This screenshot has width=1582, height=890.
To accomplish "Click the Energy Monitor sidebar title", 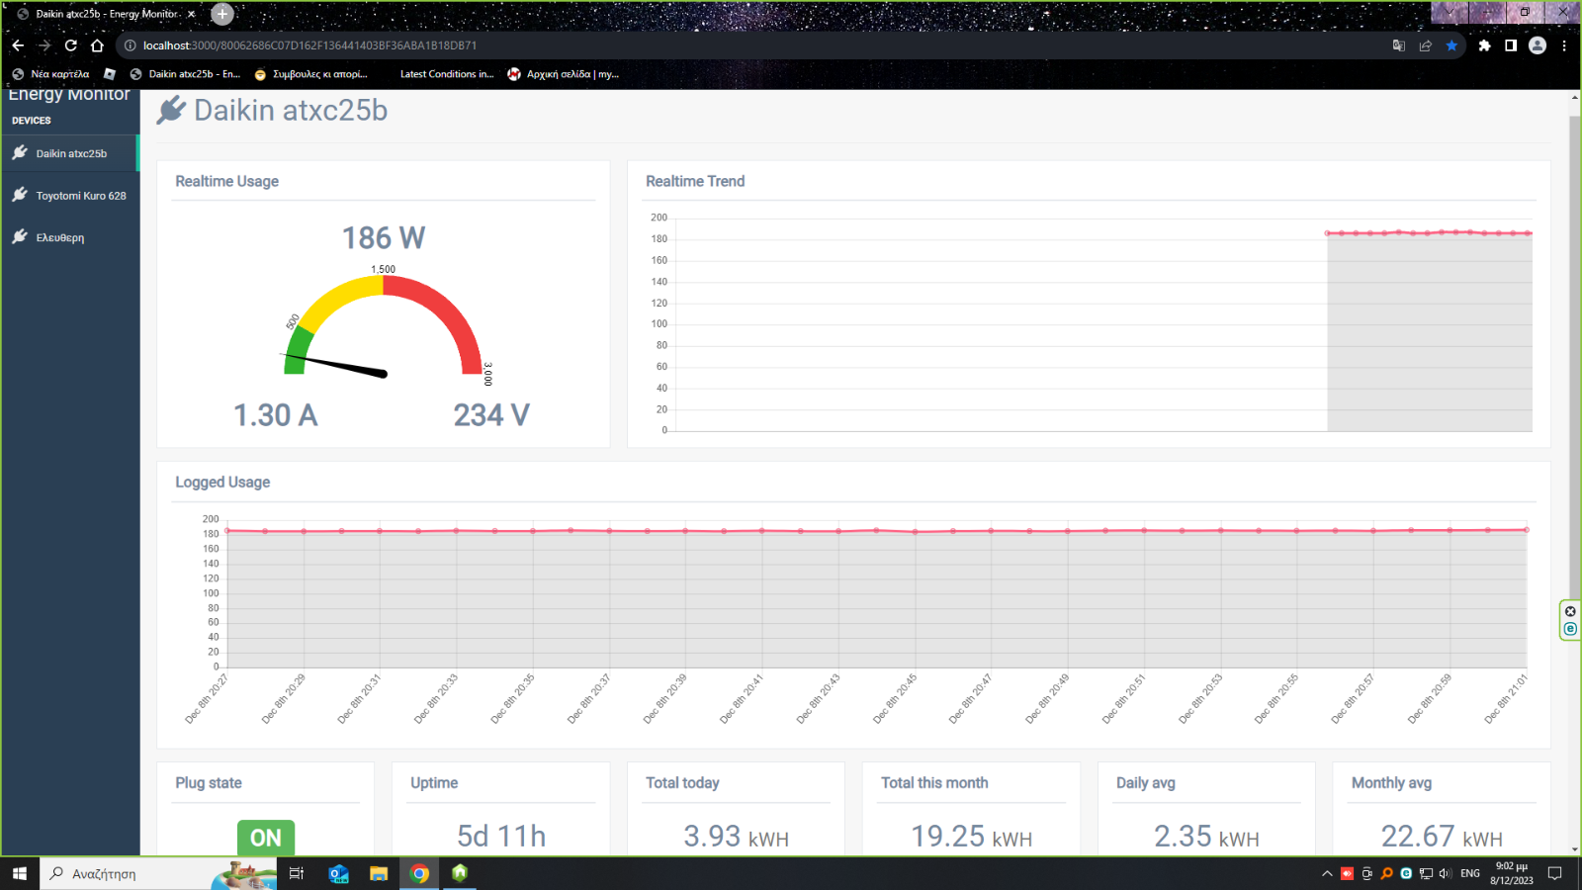I will click(x=69, y=94).
